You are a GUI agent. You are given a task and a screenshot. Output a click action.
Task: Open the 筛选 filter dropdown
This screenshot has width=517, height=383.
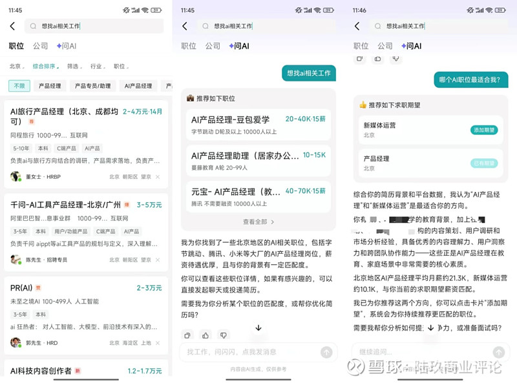74,67
